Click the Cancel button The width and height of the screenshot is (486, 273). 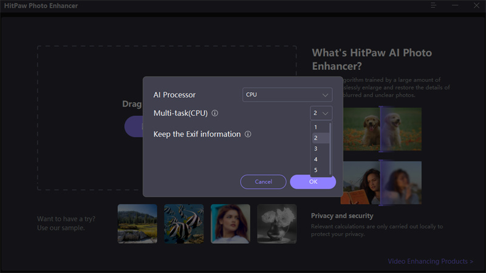(263, 181)
